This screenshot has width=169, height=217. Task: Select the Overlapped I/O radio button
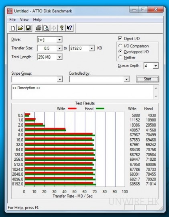pos(120,51)
